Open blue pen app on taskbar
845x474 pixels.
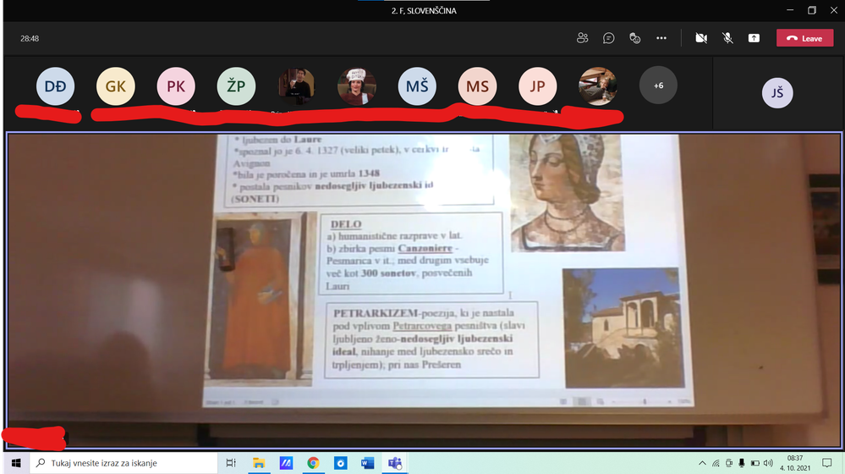286,463
